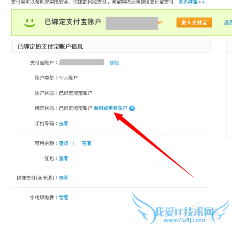This screenshot has width=232, height=227.
Task: Open the 更多详情>> link
Action: (192, 2)
